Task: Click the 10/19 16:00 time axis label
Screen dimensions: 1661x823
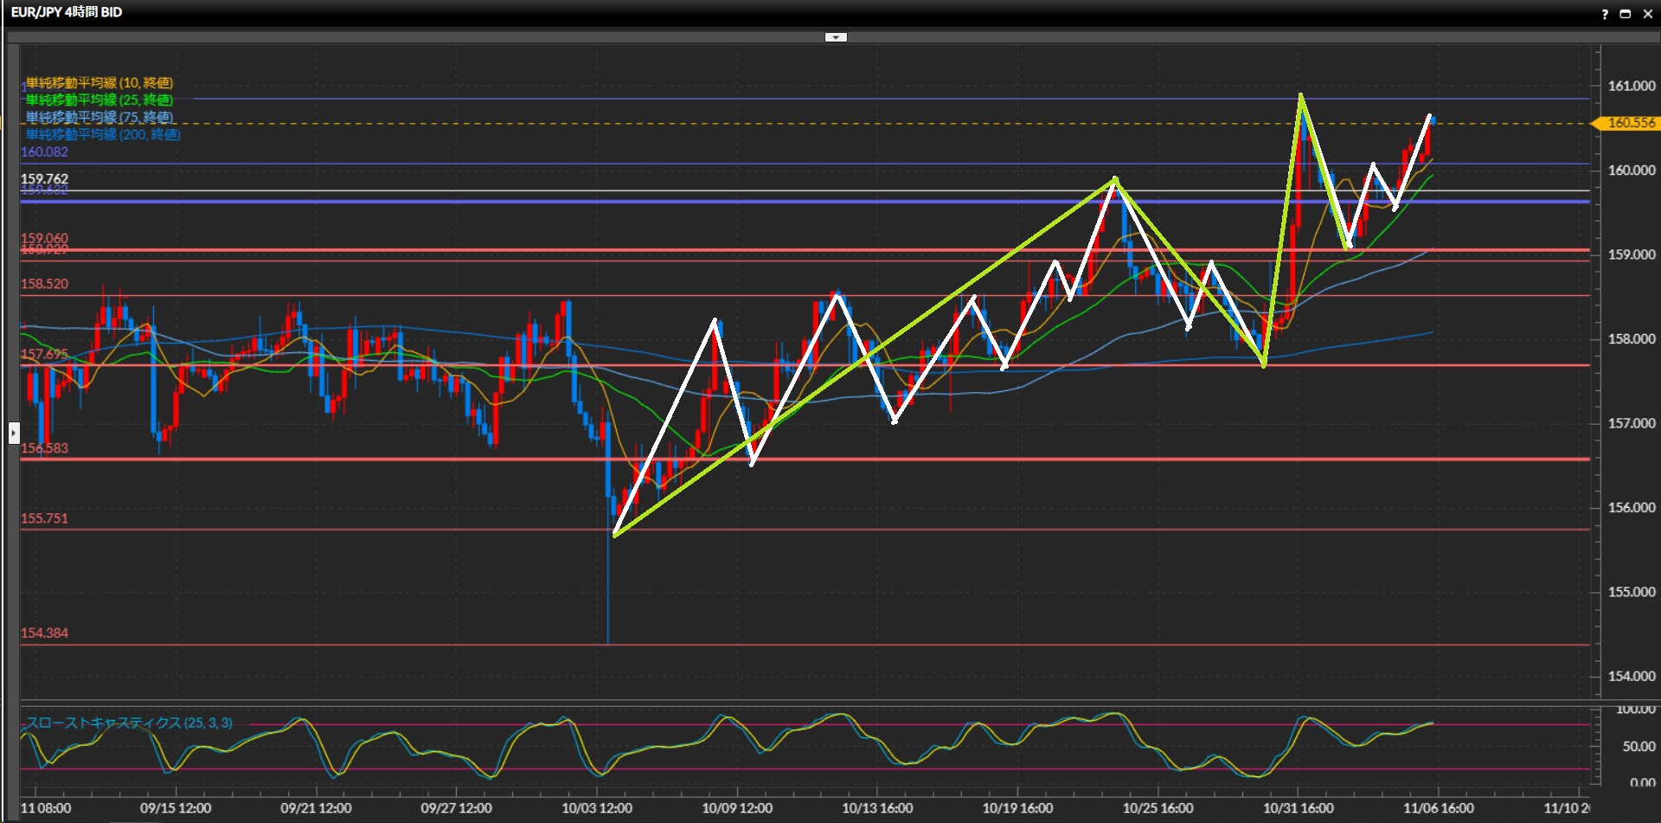Action: pos(1017,808)
